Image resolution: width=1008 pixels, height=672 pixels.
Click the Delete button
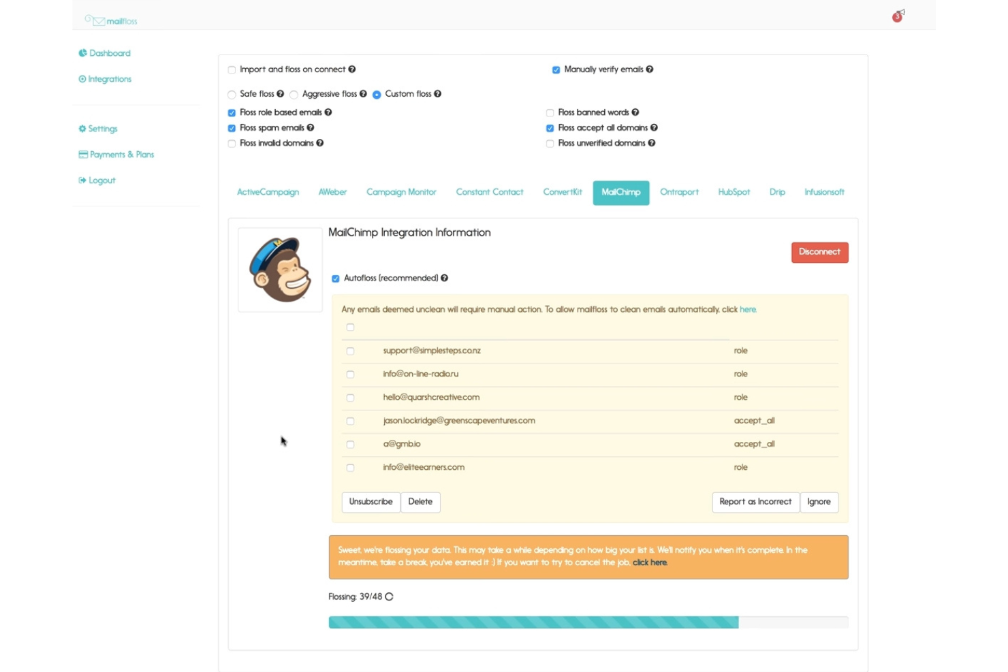pyautogui.click(x=420, y=502)
